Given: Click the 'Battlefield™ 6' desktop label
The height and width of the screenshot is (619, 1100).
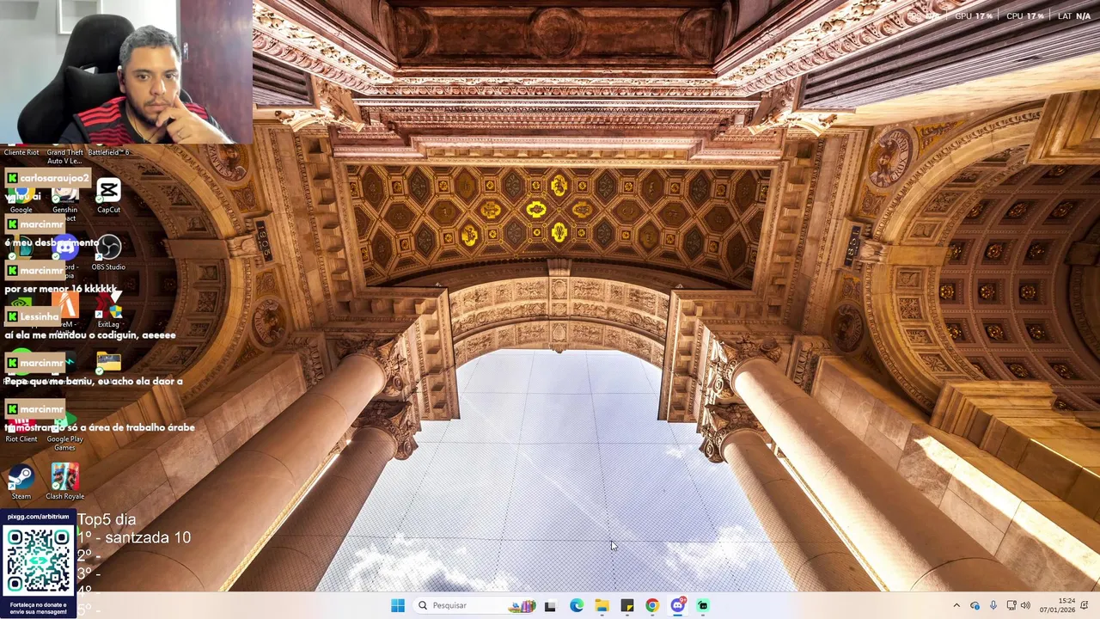Looking at the screenshot, I should [x=108, y=152].
